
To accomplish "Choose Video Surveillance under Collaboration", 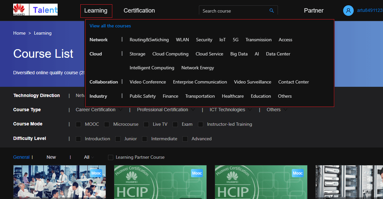I will (252, 82).
